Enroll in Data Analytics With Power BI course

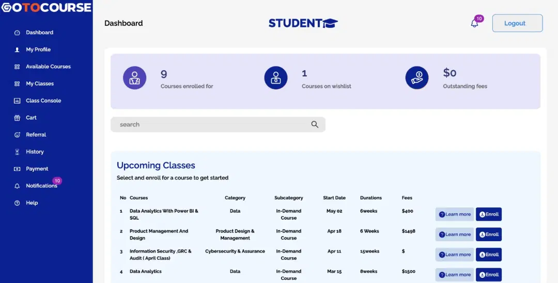pyautogui.click(x=488, y=214)
